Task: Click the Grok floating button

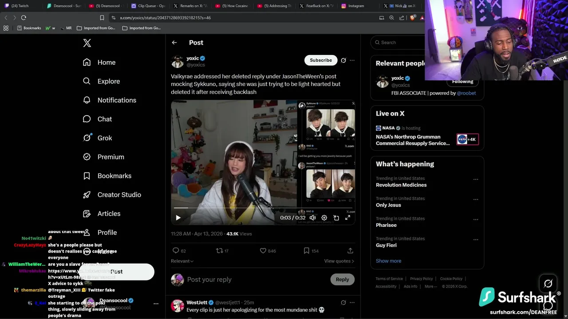Action: click(548, 284)
